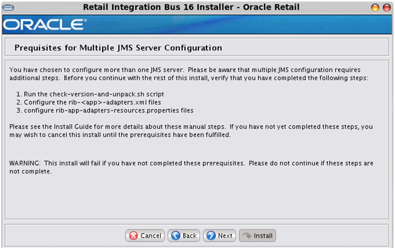
Task: Proceed with the Next button
Action: [219, 235]
